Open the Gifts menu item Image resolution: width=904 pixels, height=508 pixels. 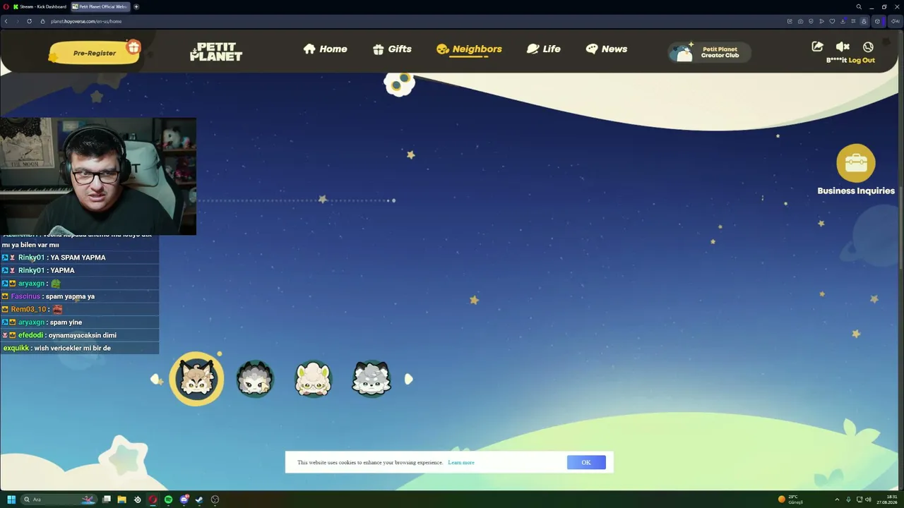pos(392,49)
